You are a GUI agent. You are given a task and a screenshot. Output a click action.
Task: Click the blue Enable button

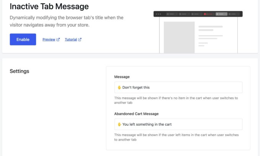click(x=23, y=39)
